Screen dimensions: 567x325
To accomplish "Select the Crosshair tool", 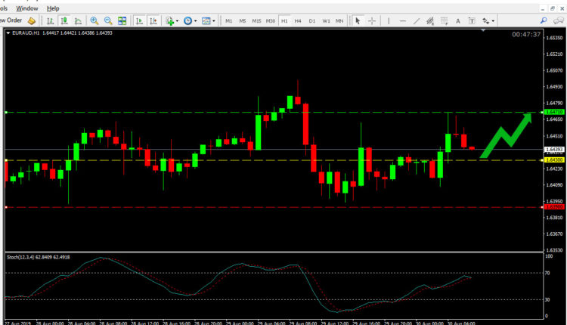I will coord(372,21).
